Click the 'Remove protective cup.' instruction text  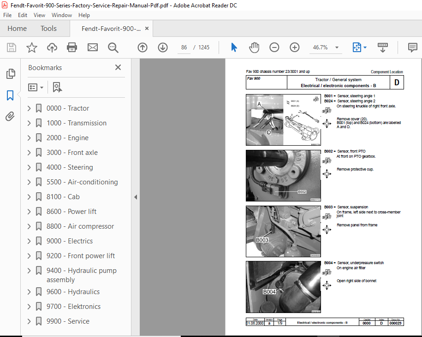(355, 169)
